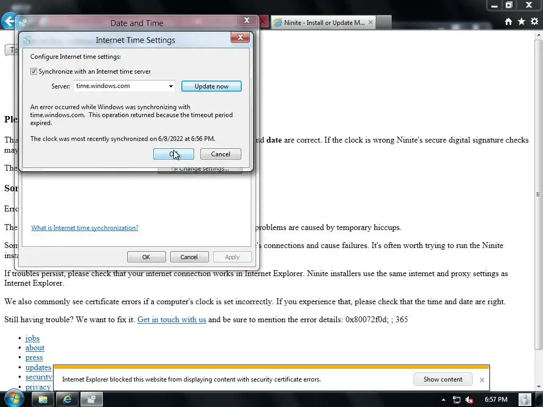Screen dimensions: 543x407
Task: Cancel the Internet Time Settings dialog
Action: pyautogui.click(x=221, y=154)
